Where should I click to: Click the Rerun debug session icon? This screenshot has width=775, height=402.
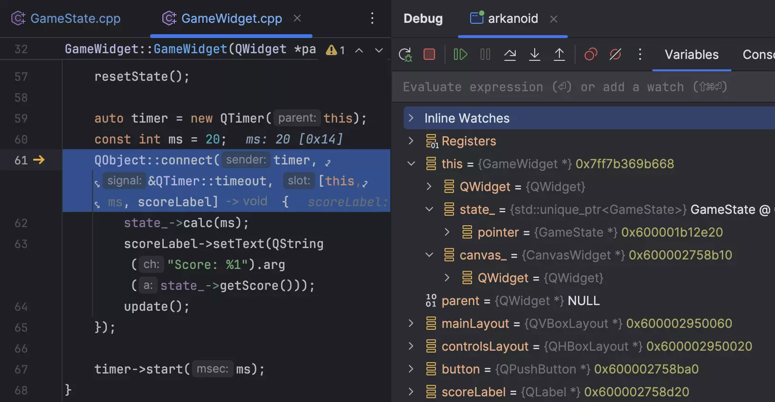tap(405, 55)
